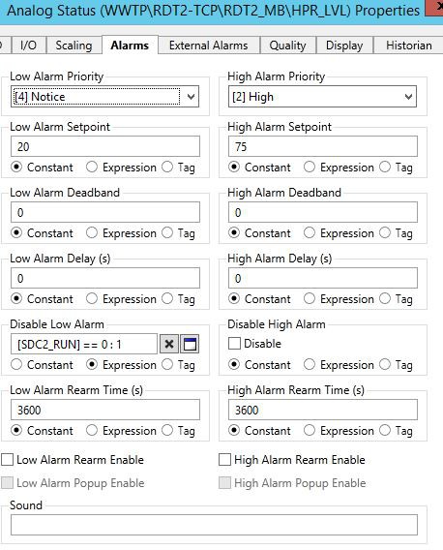Click the High Alarm Rearm Time field
The width and height of the screenshot is (443, 550).
[x=323, y=410]
